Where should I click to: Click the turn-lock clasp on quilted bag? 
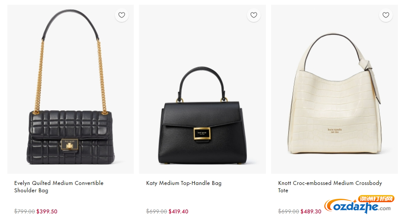coord(69,145)
